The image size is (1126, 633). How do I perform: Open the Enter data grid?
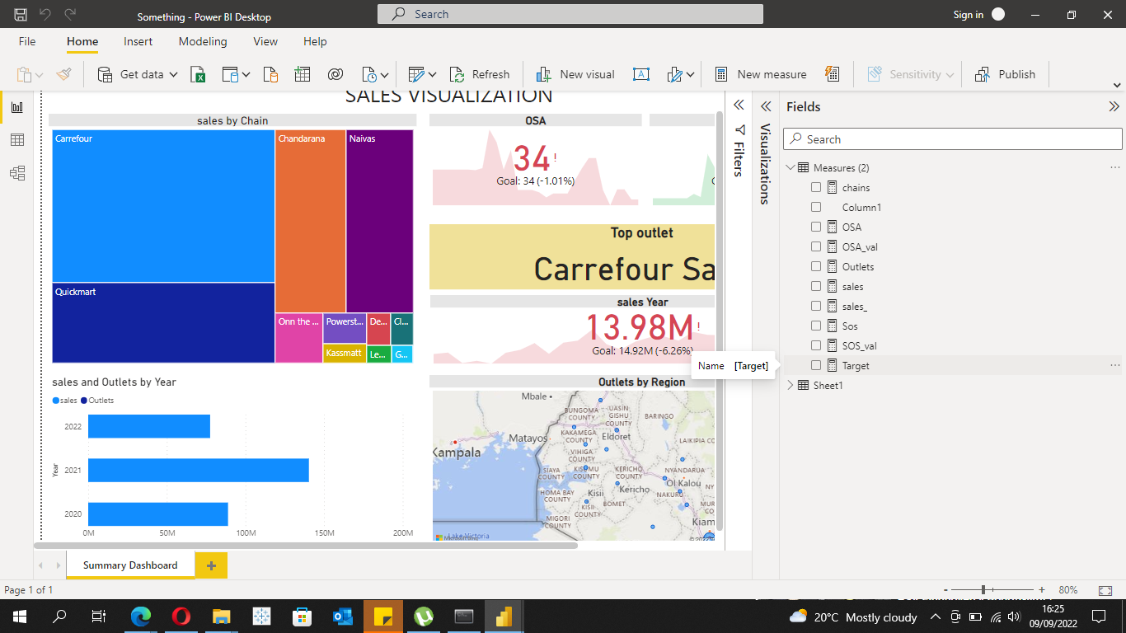(x=302, y=74)
